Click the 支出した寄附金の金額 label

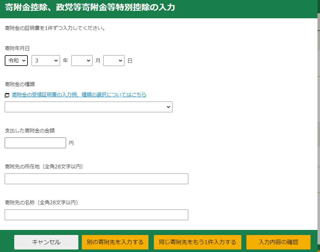coord(30,131)
